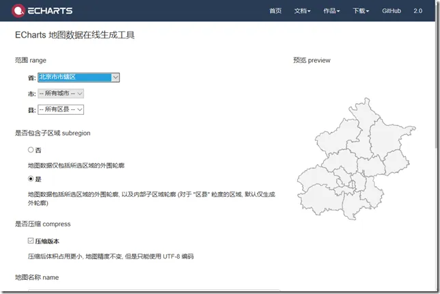Select the 是 subregion radio button
The image size is (440, 294).
(x=31, y=178)
